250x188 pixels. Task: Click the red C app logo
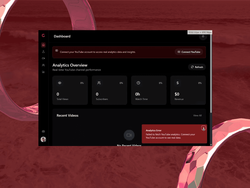pos(43,35)
